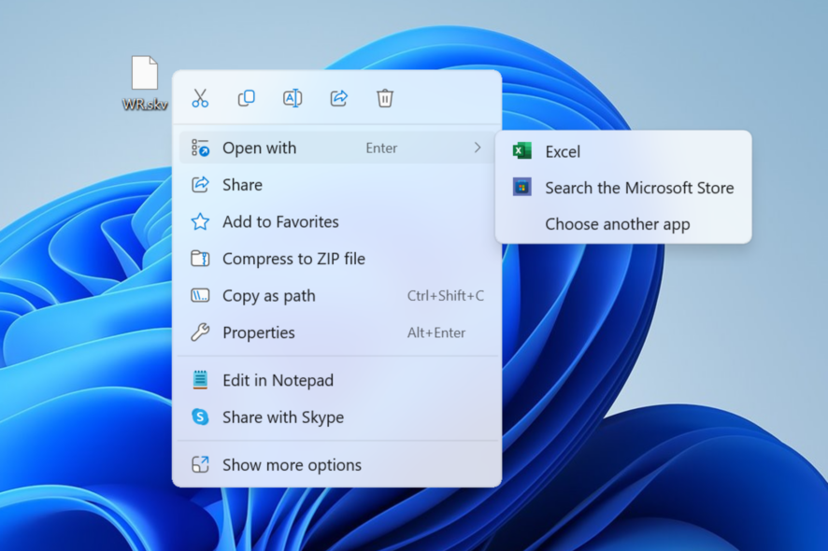This screenshot has width=828, height=551.
Task: Expand the Open with chevron arrow
Action: 478,148
